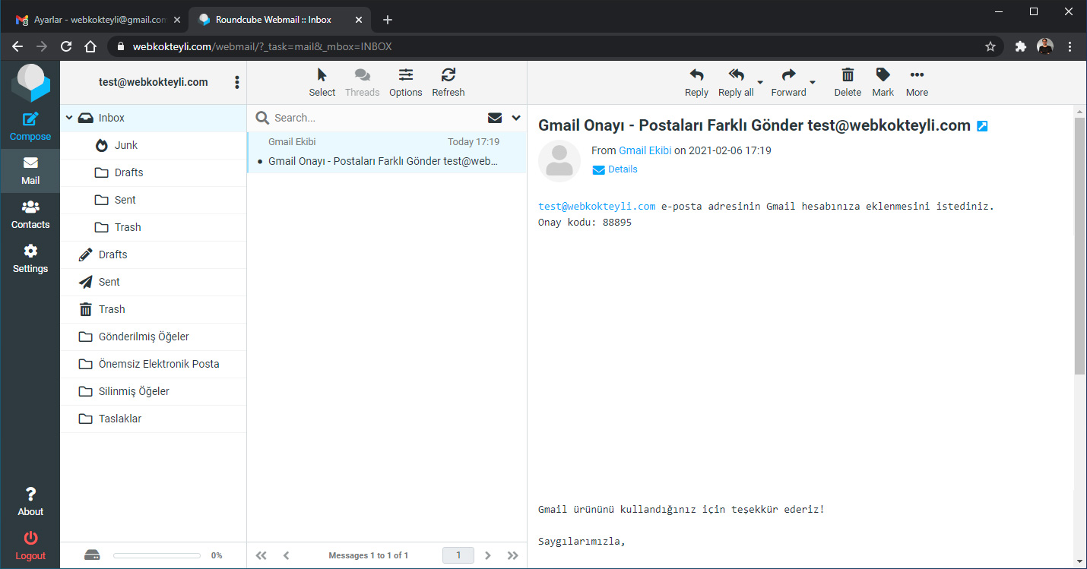
Task: Go to first page of messages
Action: [261, 555]
